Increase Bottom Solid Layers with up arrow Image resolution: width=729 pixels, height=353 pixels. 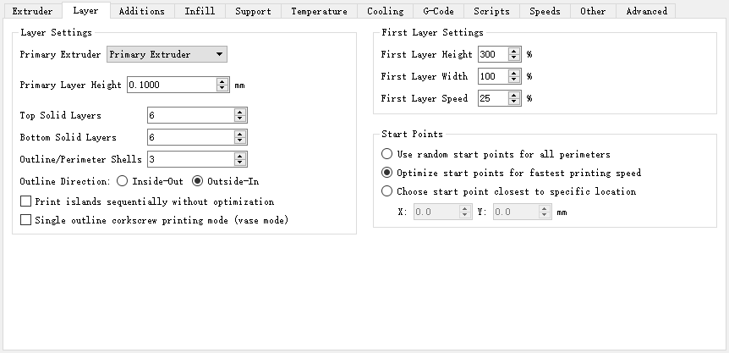[240, 134]
